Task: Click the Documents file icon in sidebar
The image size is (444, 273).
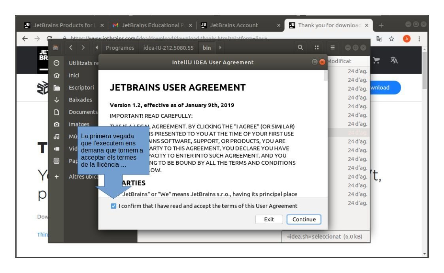Action: pos(57,112)
